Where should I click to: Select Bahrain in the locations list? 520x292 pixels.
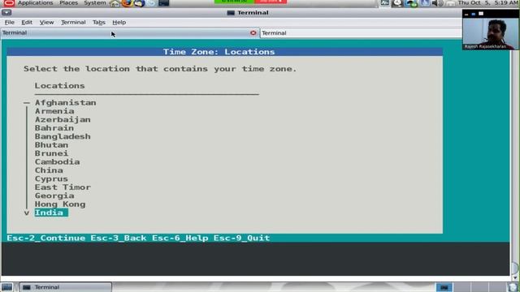(54, 128)
